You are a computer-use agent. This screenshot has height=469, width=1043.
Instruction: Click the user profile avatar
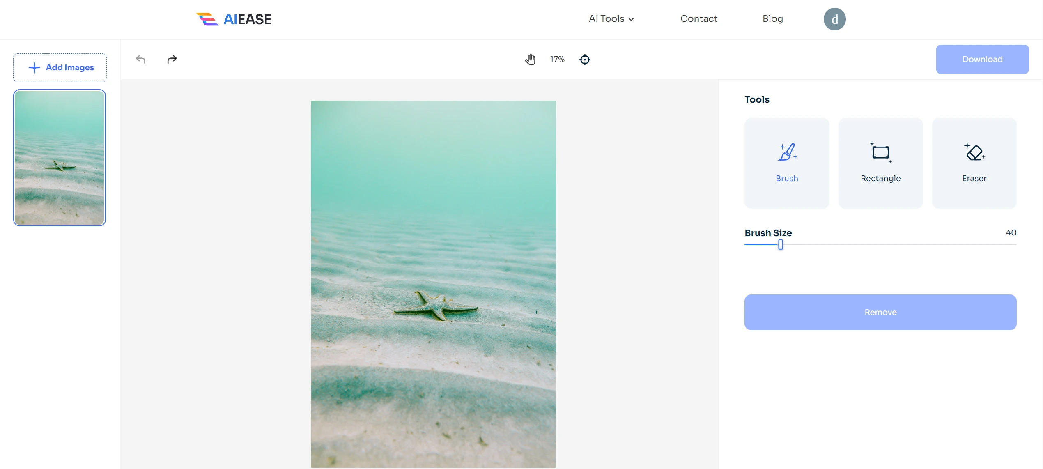click(x=835, y=18)
